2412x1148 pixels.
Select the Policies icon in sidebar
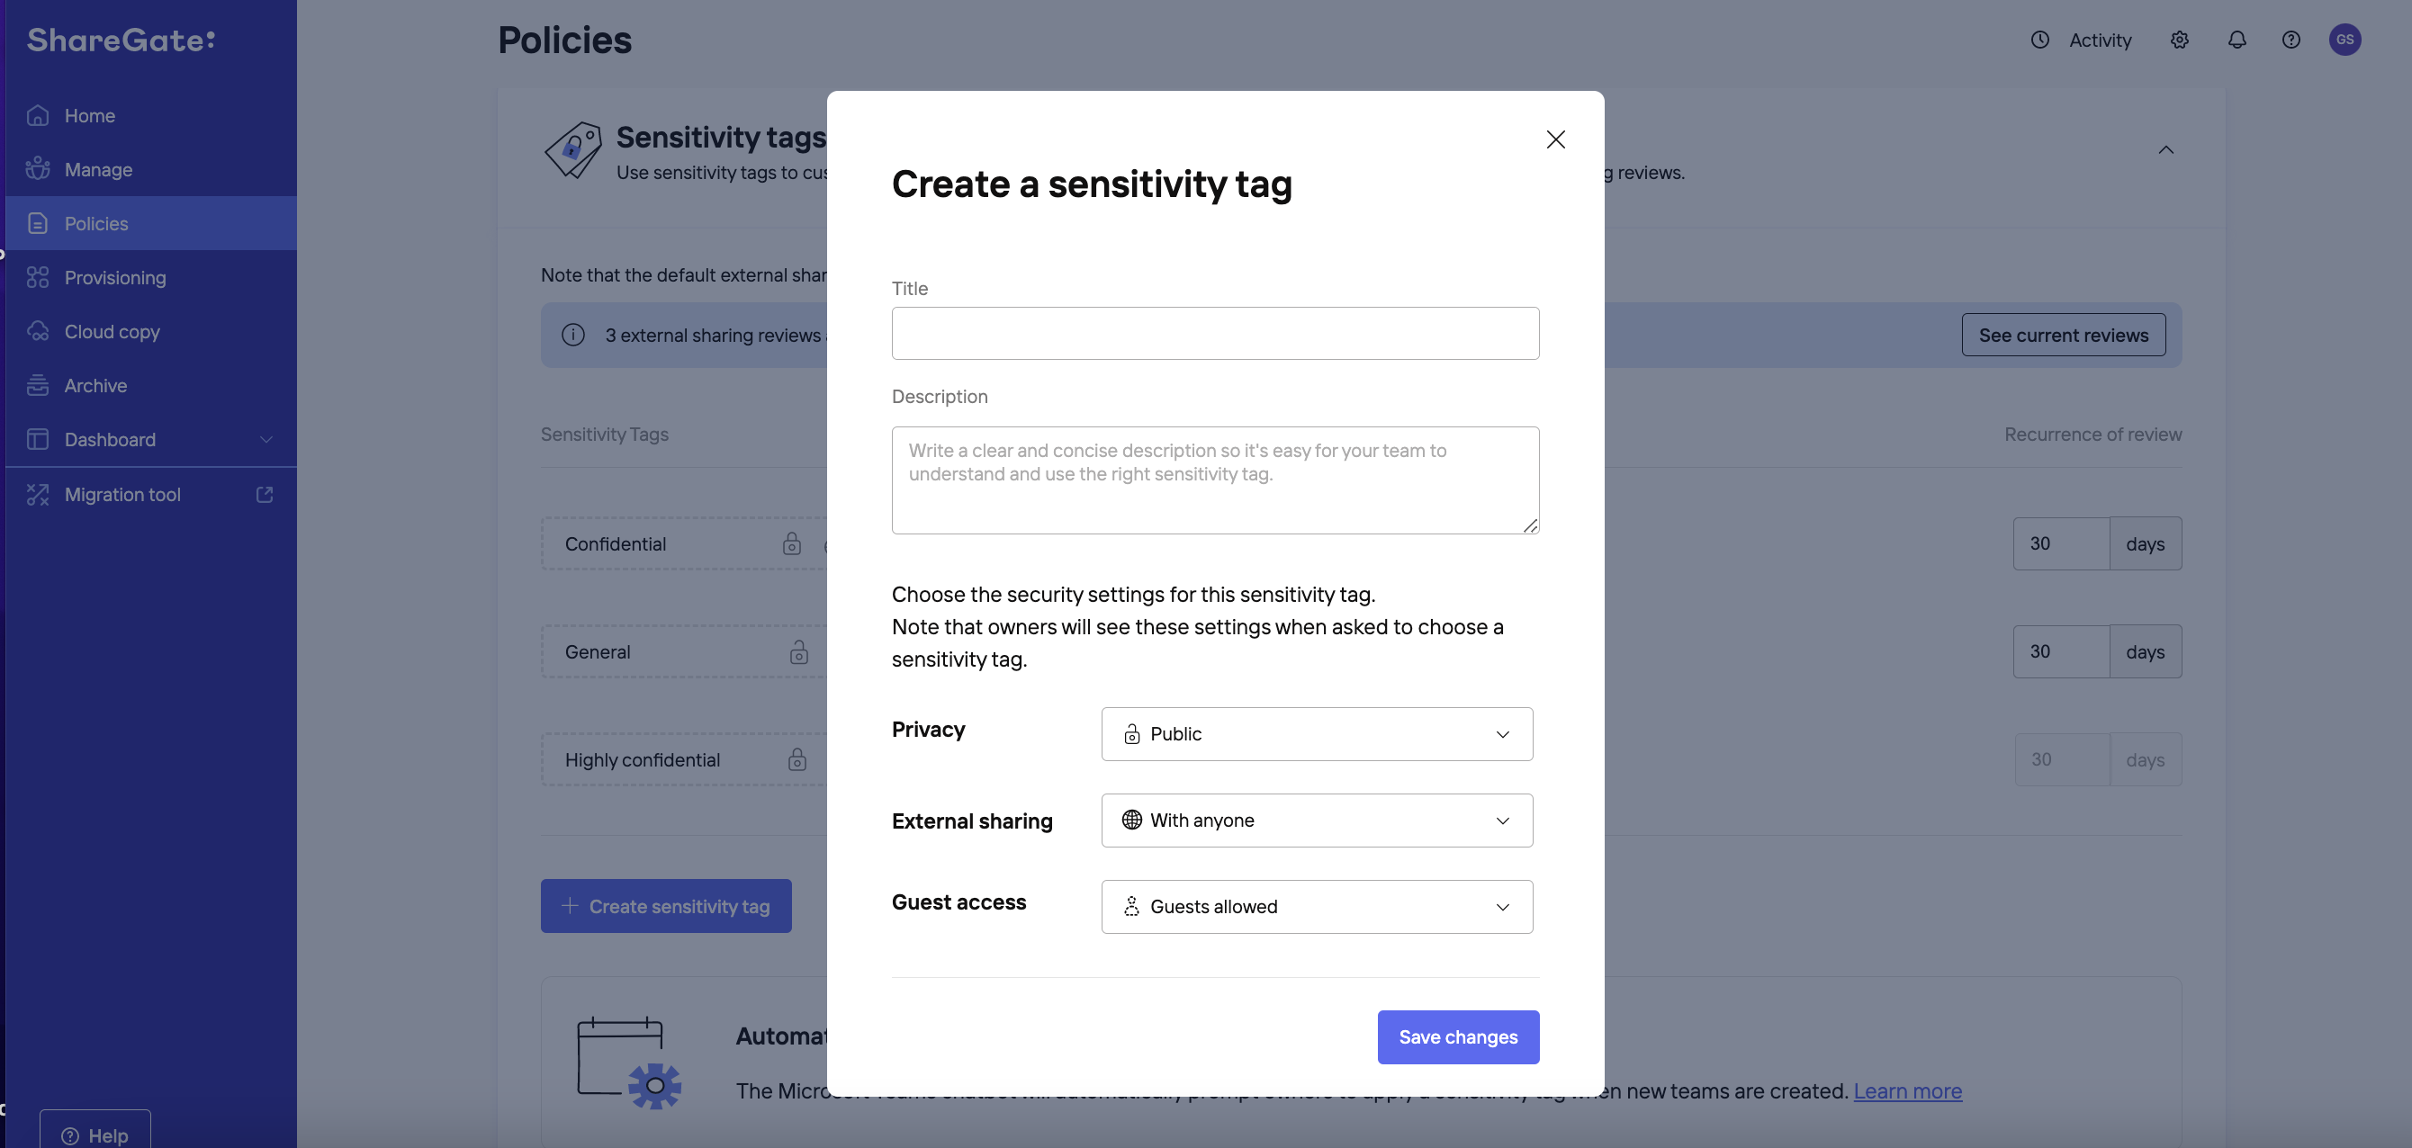tap(37, 223)
